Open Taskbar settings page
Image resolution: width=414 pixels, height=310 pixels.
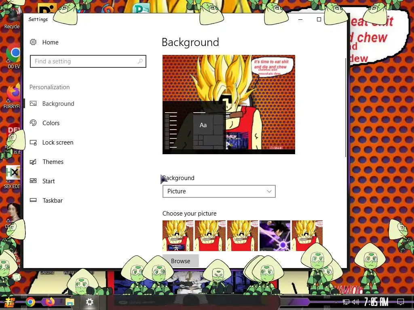(x=53, y=200)
